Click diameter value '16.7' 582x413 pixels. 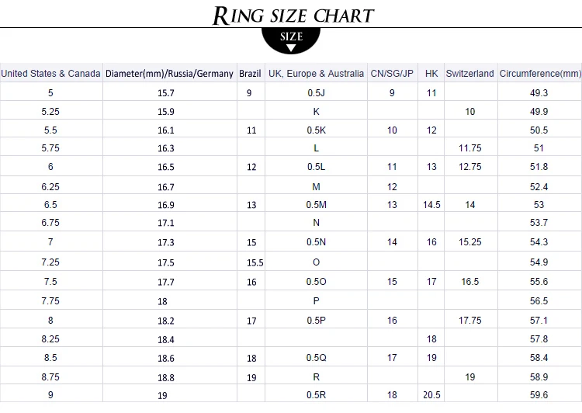click(x=166, y=187)
